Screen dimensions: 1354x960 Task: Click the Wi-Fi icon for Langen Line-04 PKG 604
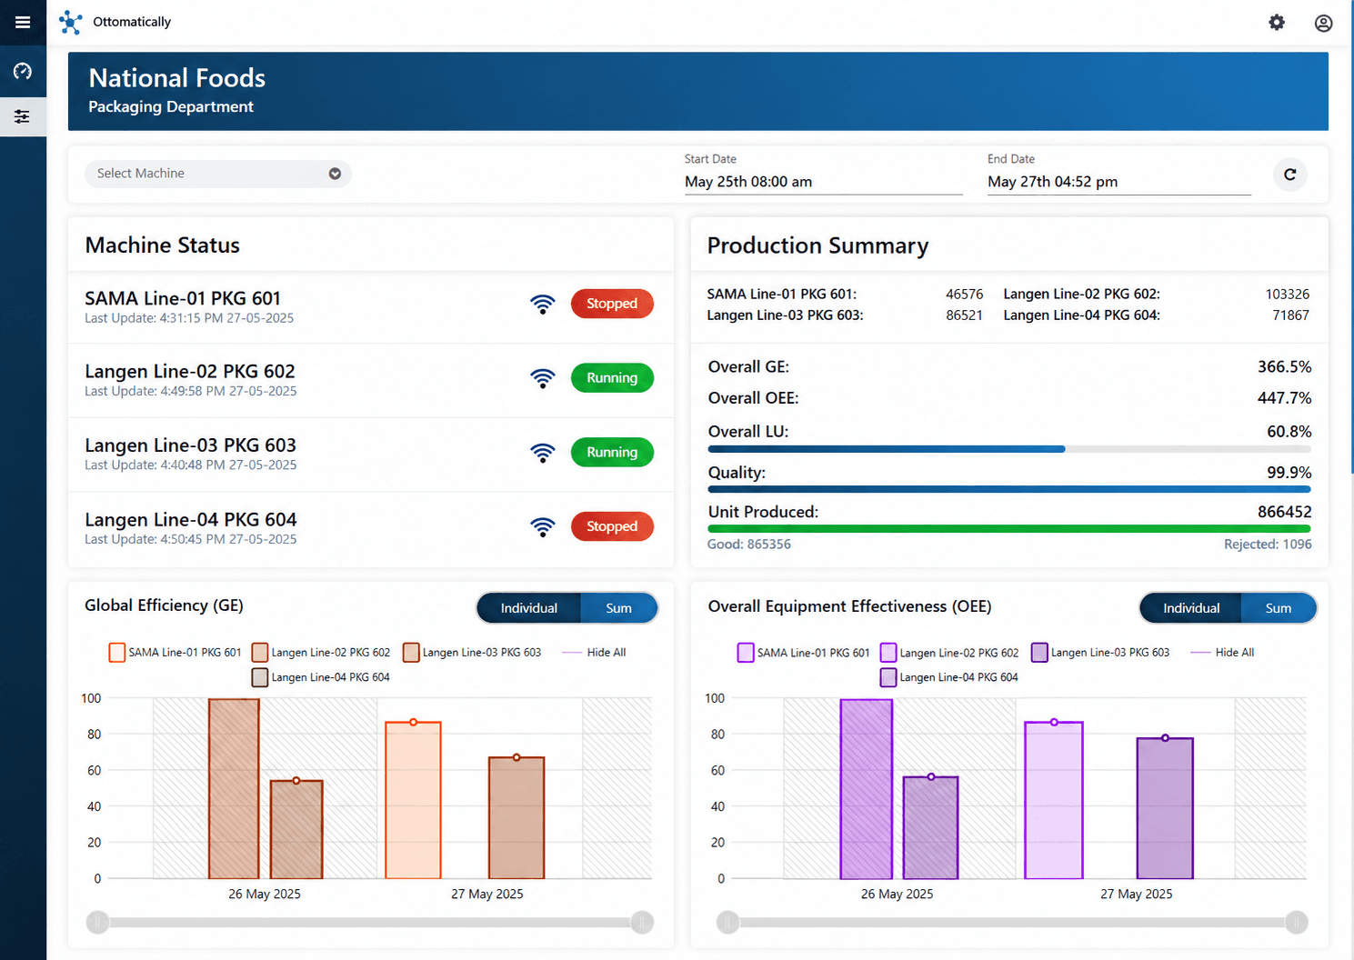coord(543,527)
